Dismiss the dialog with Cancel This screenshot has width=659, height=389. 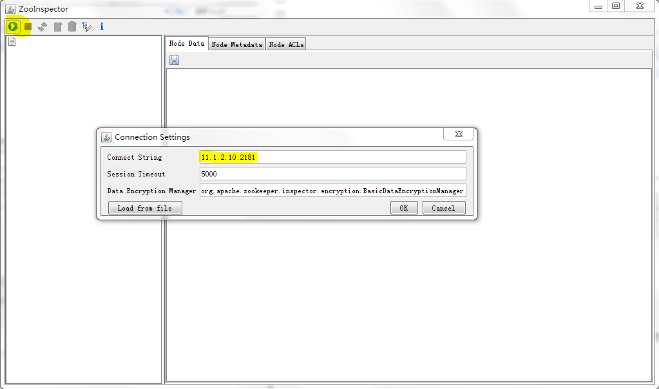[x=444, y=207]
